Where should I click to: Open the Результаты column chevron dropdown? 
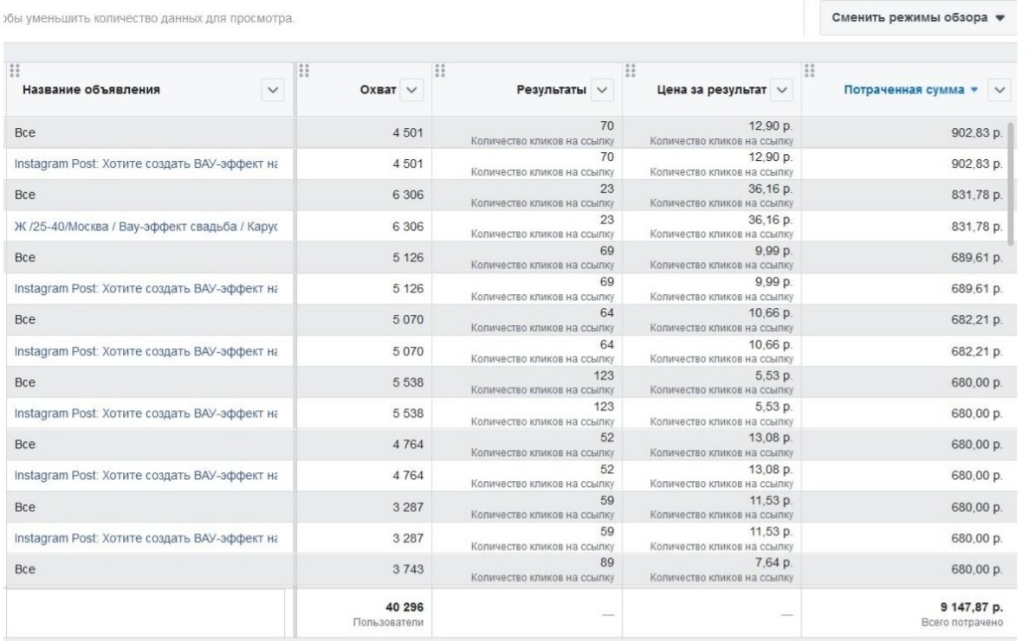601,89
